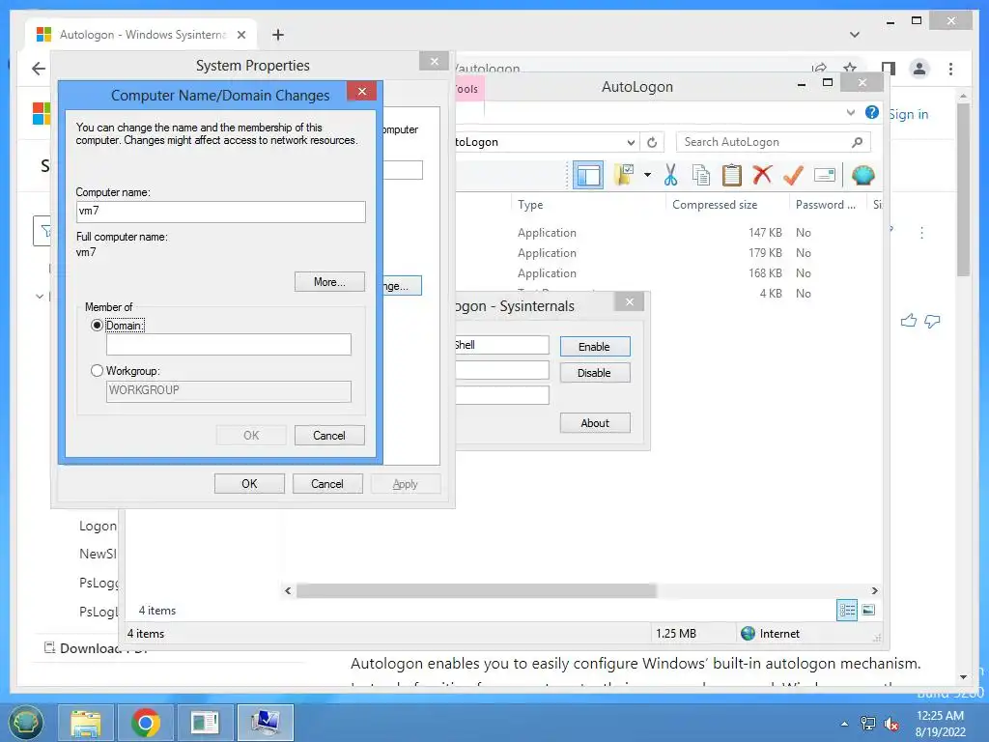Image resolution: width=989 pixels, height=742 pixels.
Task: Click the orange checkmark Properties icon
Action: point(793,176)
